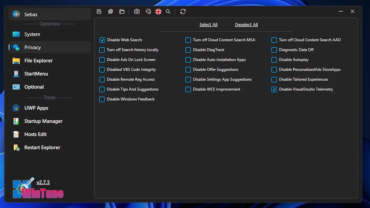
Task: Click the camera snapshot icon
Action: [x=137, y=12]
